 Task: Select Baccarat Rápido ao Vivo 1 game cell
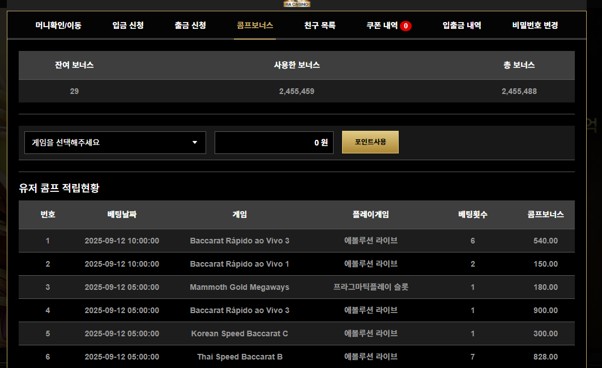click(240, 264)
